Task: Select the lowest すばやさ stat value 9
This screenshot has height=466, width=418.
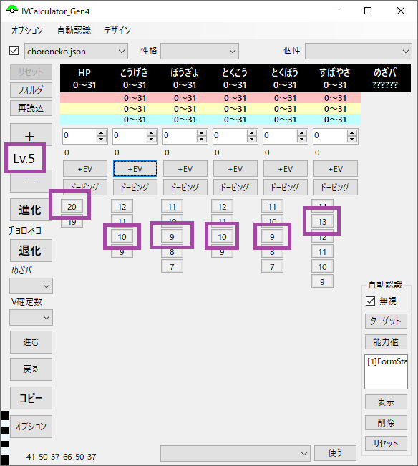Action: (x=322, y=281)
